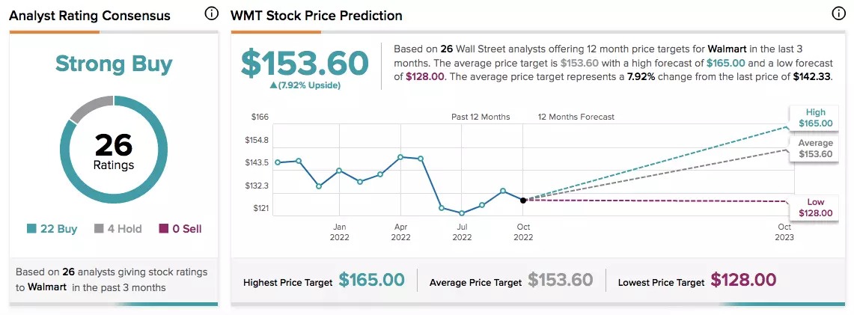Select the 12 Months Forecast chart label
Screen dimensions: 854x315
click(576, 117)
